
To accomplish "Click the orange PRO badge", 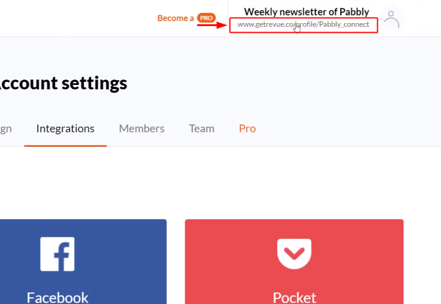I will point(206,18).
